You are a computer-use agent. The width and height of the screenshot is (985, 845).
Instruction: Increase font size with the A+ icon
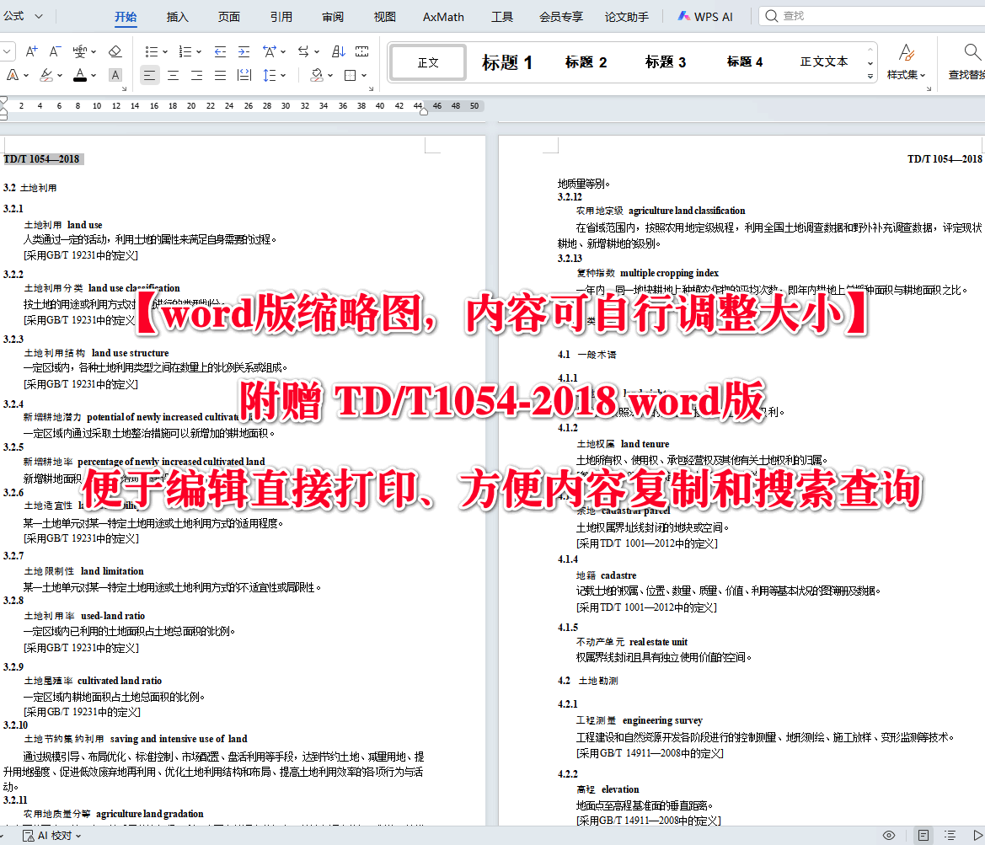[31, 51]
